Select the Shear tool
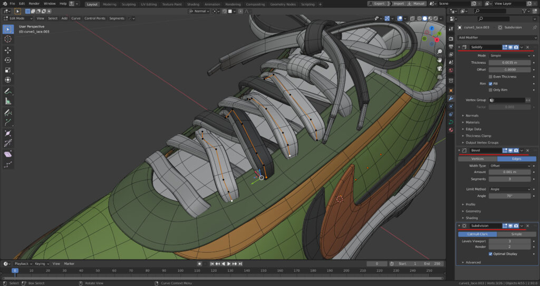 coord(8,155)
